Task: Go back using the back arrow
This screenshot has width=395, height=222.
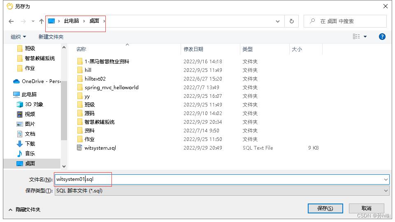Action: 11,21
